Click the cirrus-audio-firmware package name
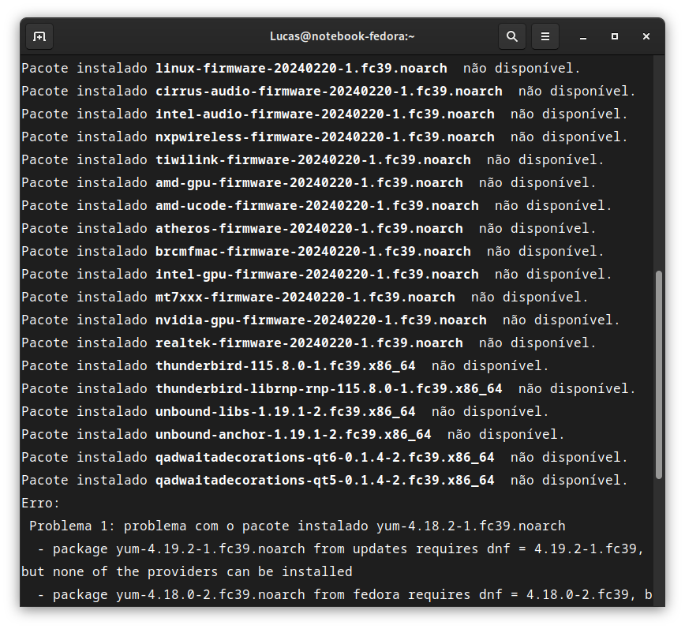 point(329,92)
